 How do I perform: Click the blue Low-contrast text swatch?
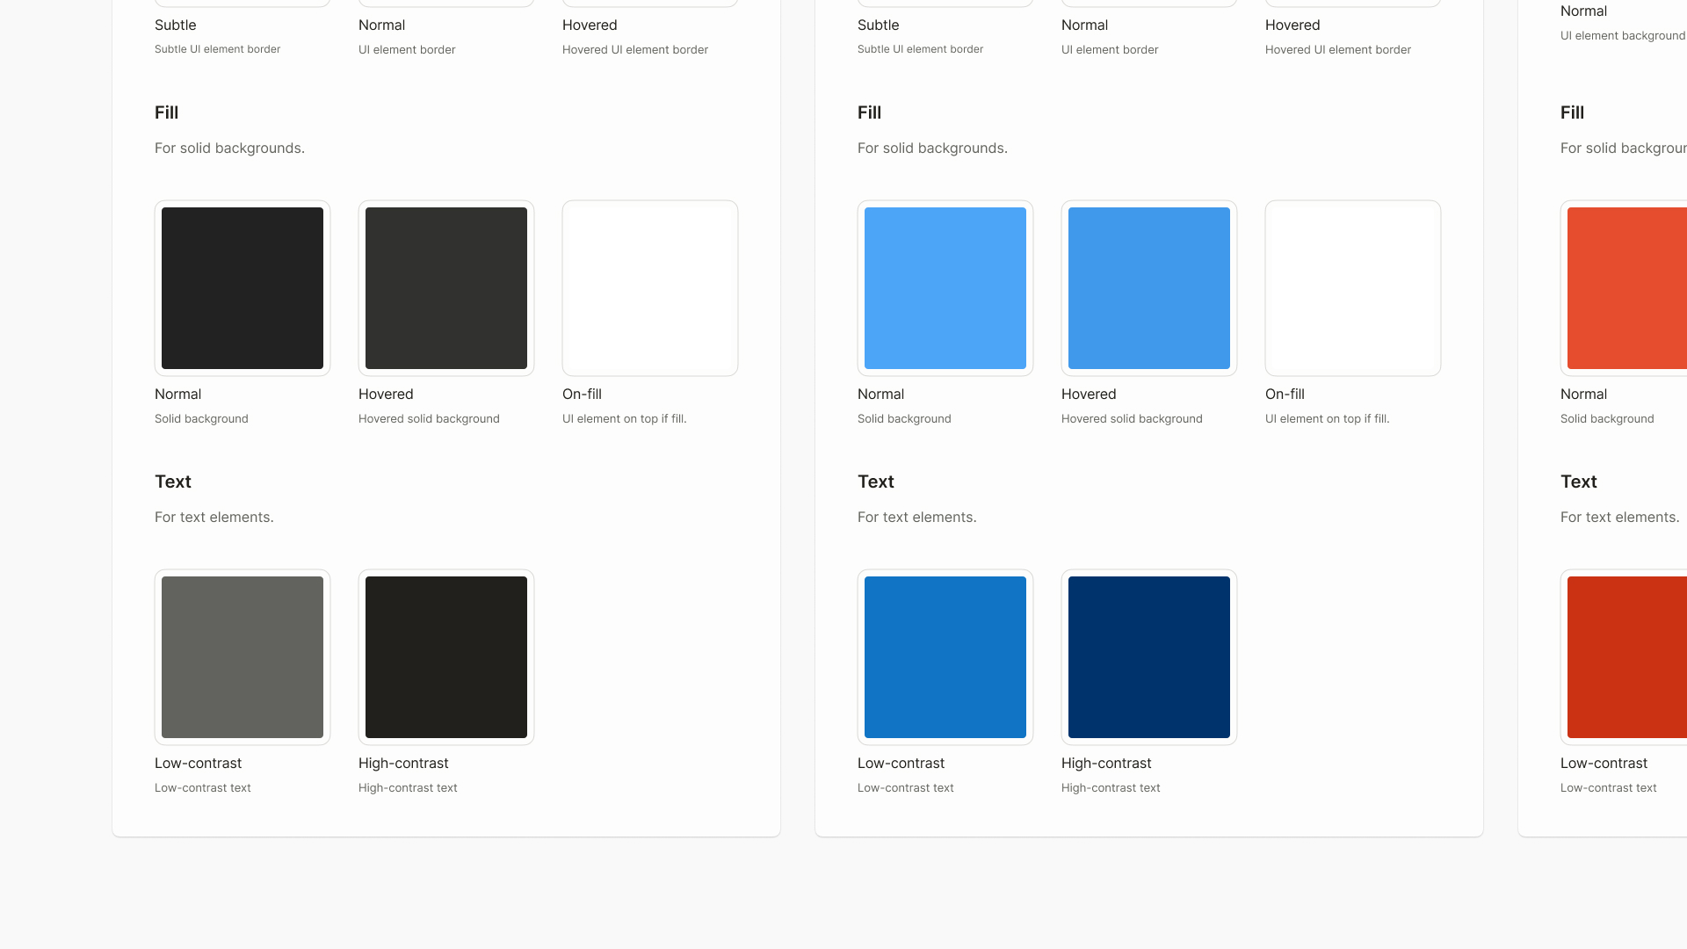point(945,657)
